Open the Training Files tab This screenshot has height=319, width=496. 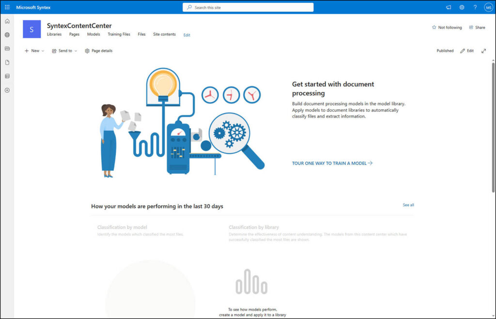pyautogui.click(x=119, y=34)
